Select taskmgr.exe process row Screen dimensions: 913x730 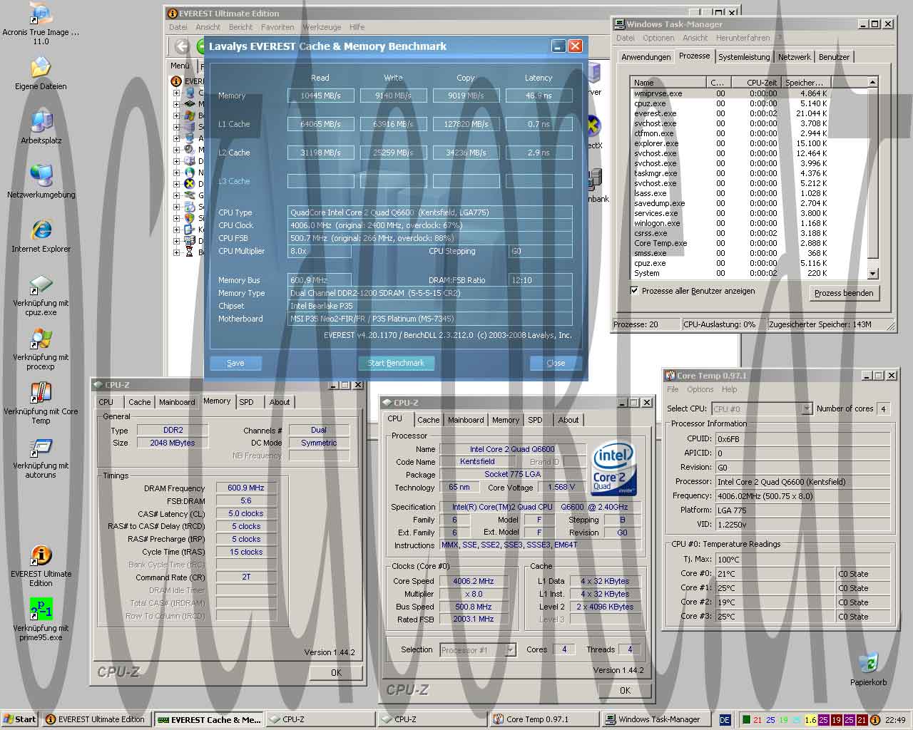pyautogui.click(x=730, y=173)
